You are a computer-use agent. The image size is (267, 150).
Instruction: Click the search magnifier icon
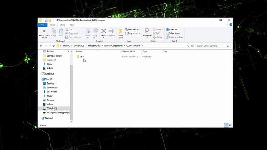pyautogui.click(x=228, y=46)
